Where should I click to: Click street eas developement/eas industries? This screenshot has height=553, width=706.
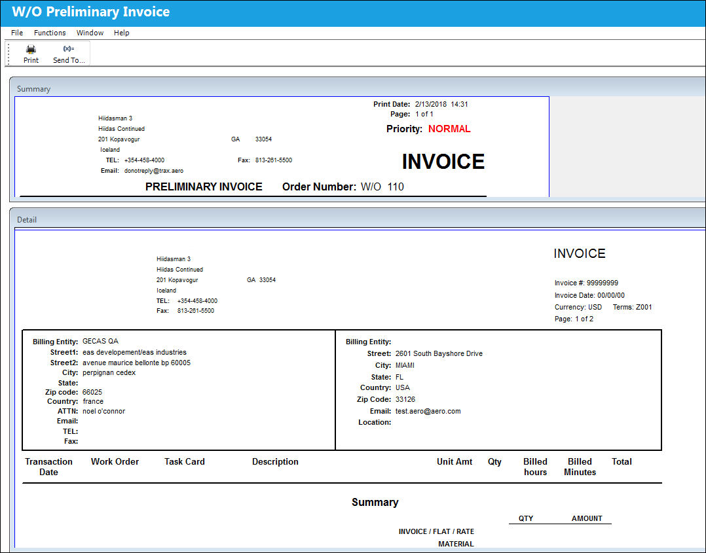[134, 352]
